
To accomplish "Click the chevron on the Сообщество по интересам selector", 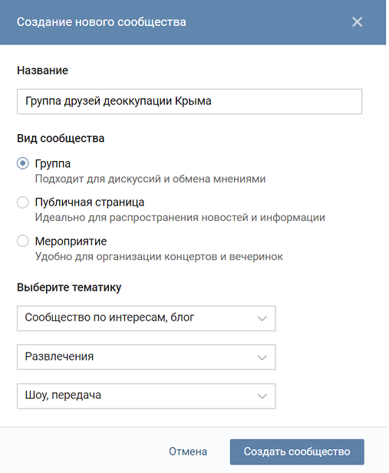I will click(x=262, y=319).
